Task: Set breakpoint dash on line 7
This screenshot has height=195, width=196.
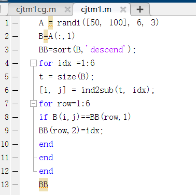Action: pyautogui.click(x=16, y=104)
